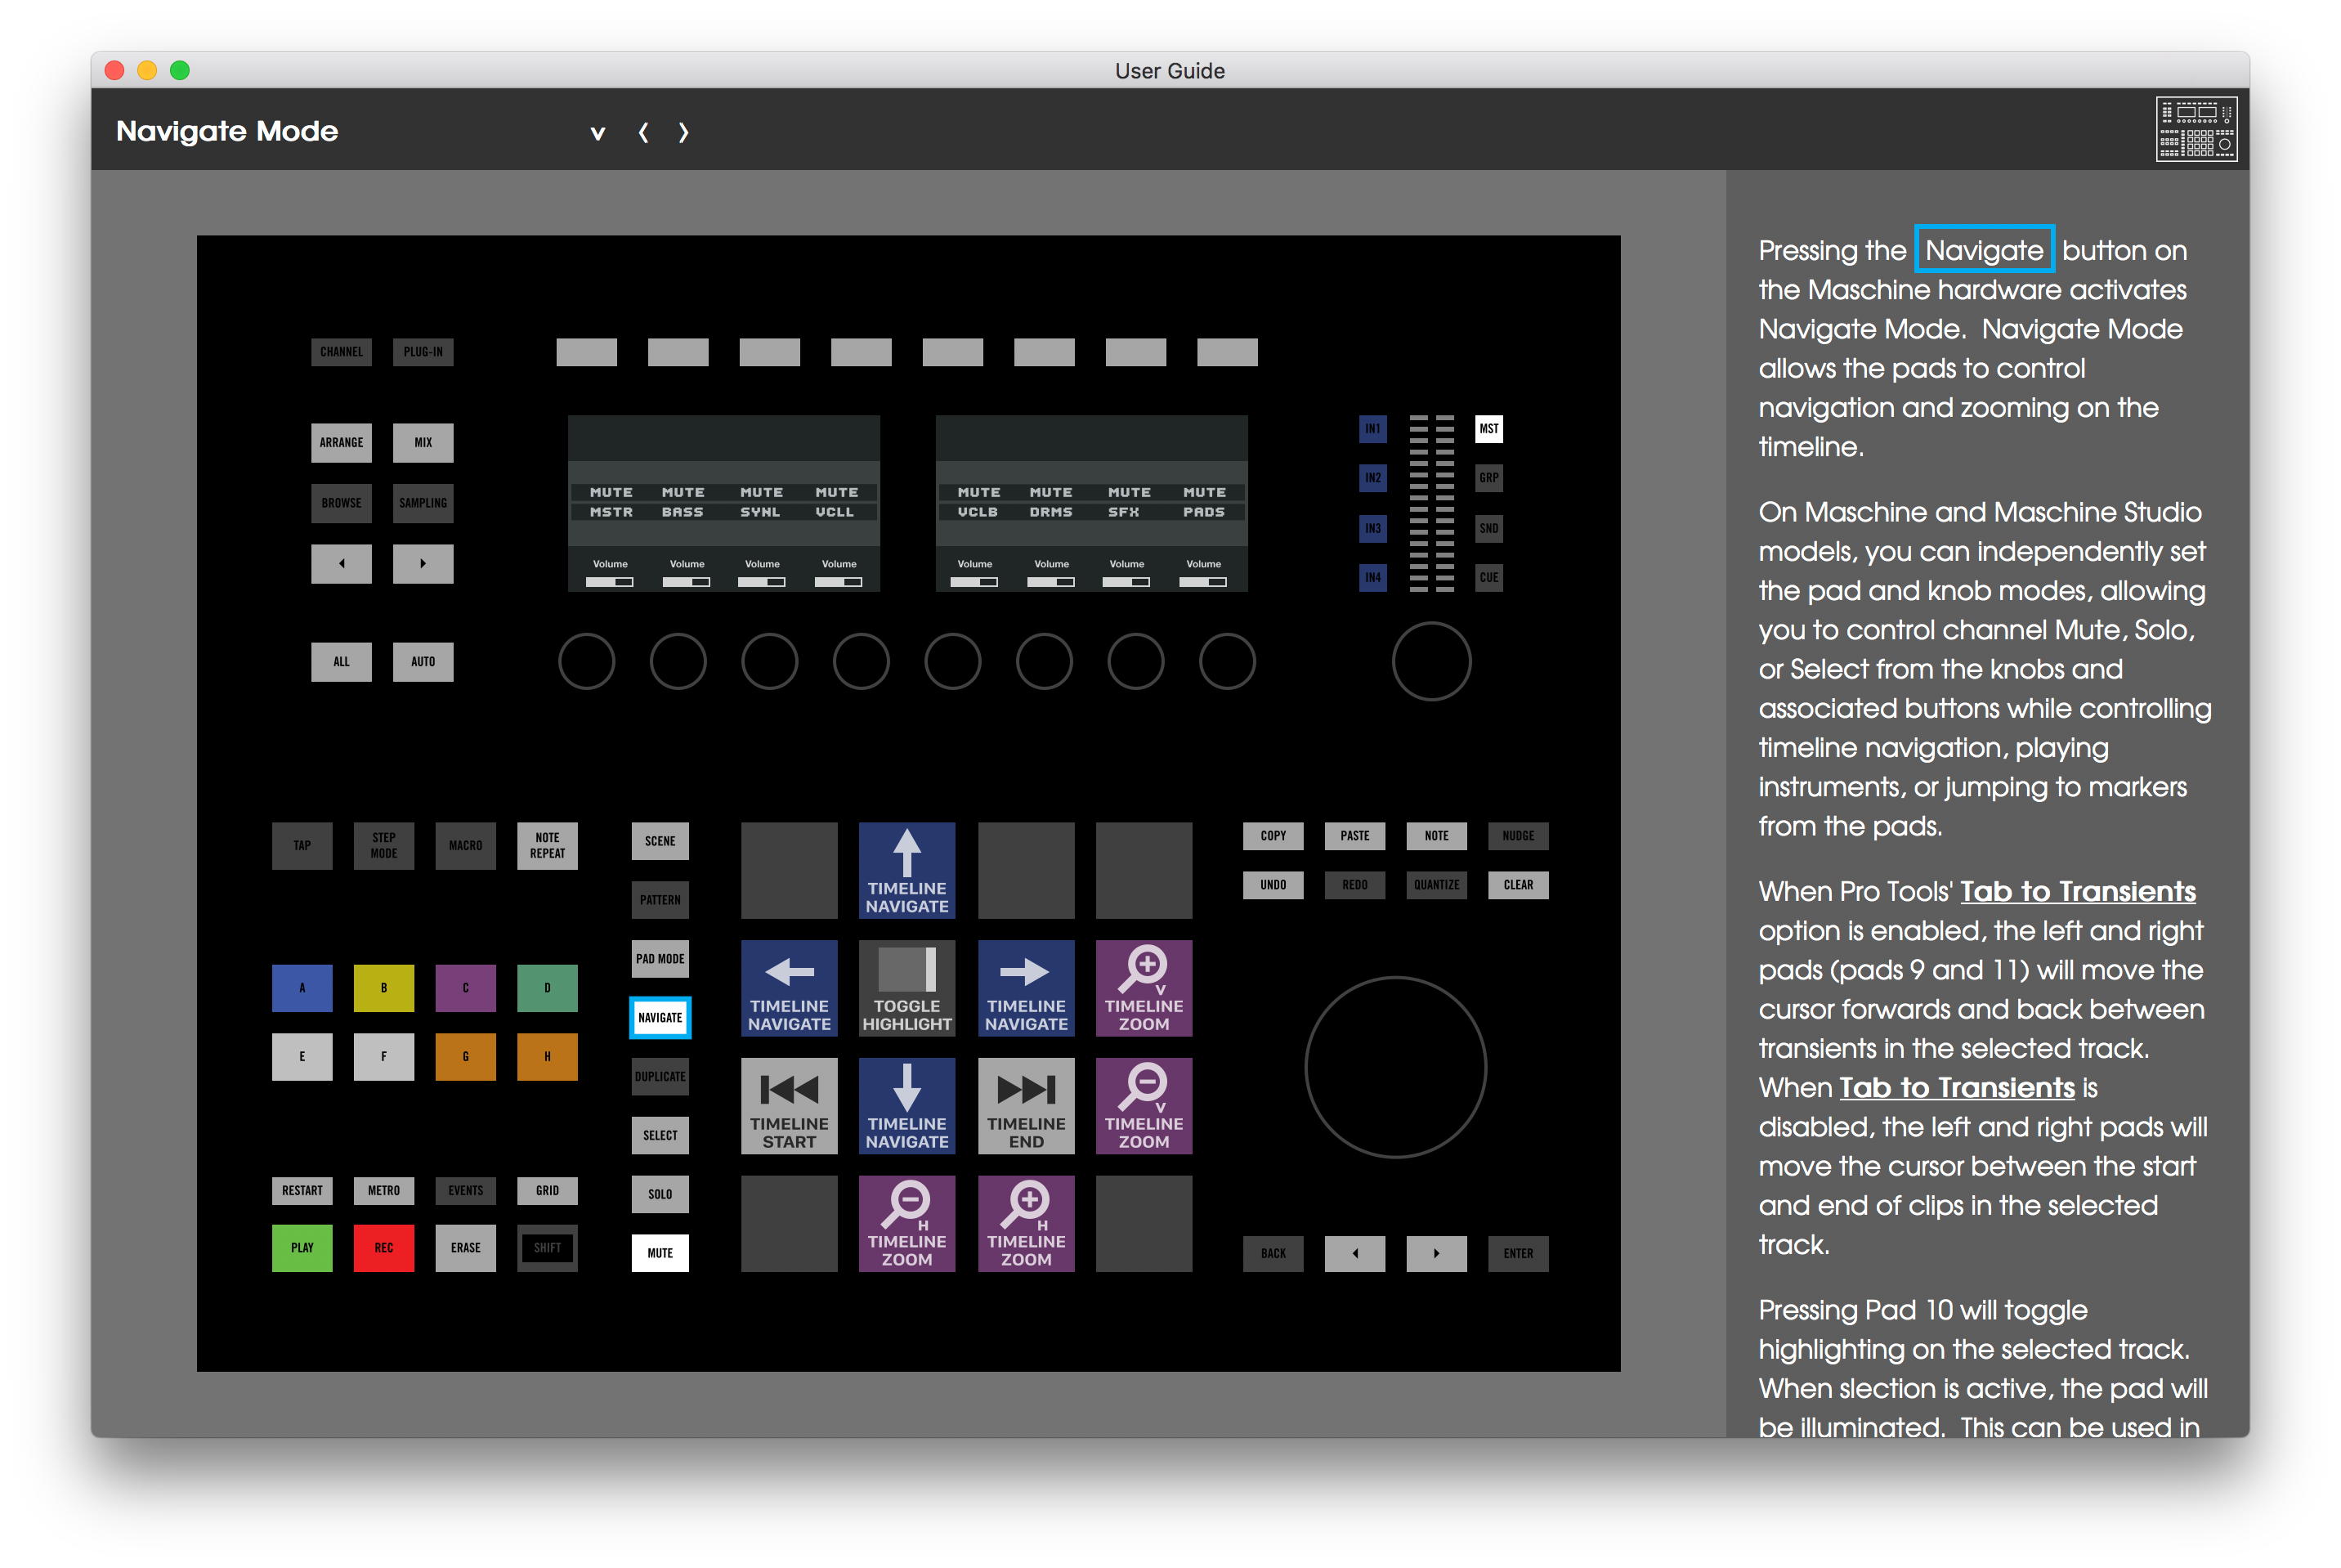The width and height of the screenshot is (2341, 1568).
Task: Select group E gray button
Action: pyautogui.click(x=302, y=1057)
